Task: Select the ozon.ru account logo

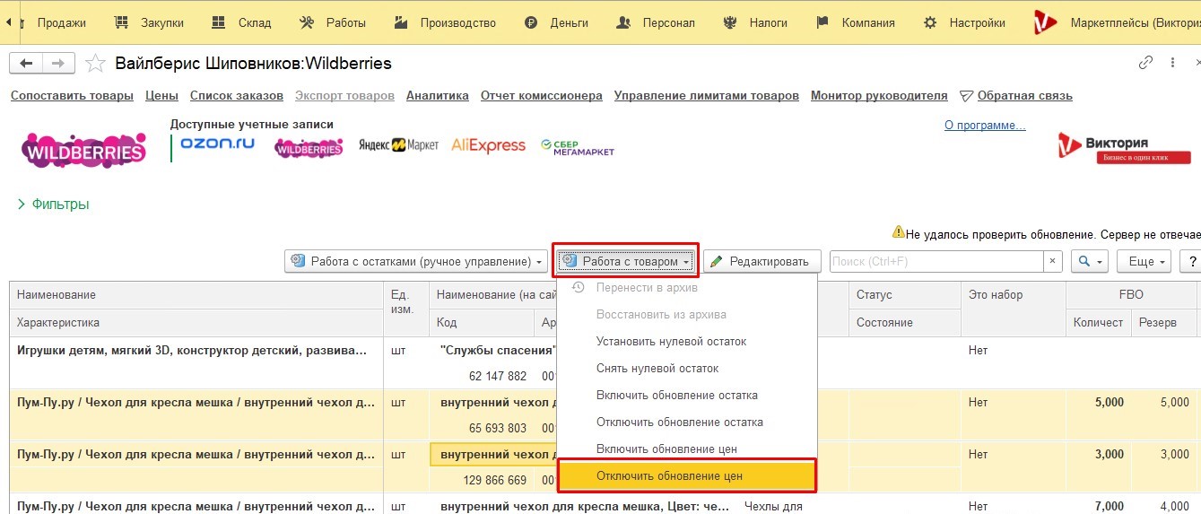Action: coord(217,143)
